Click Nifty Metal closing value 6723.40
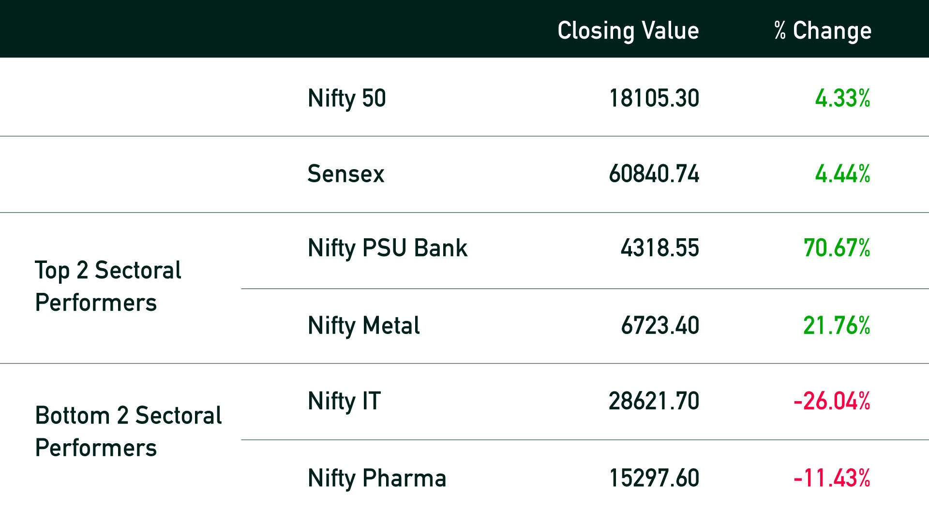This screenshot has width=929, height=521. [660, 325]
